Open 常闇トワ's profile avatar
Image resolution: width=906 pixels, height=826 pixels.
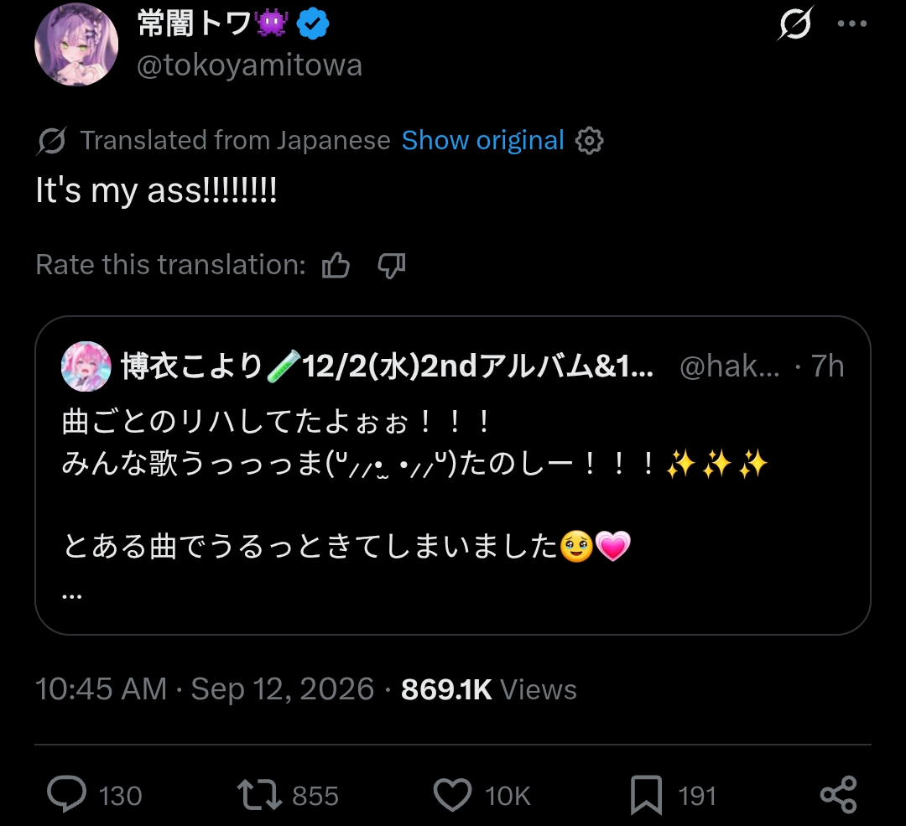76,44
